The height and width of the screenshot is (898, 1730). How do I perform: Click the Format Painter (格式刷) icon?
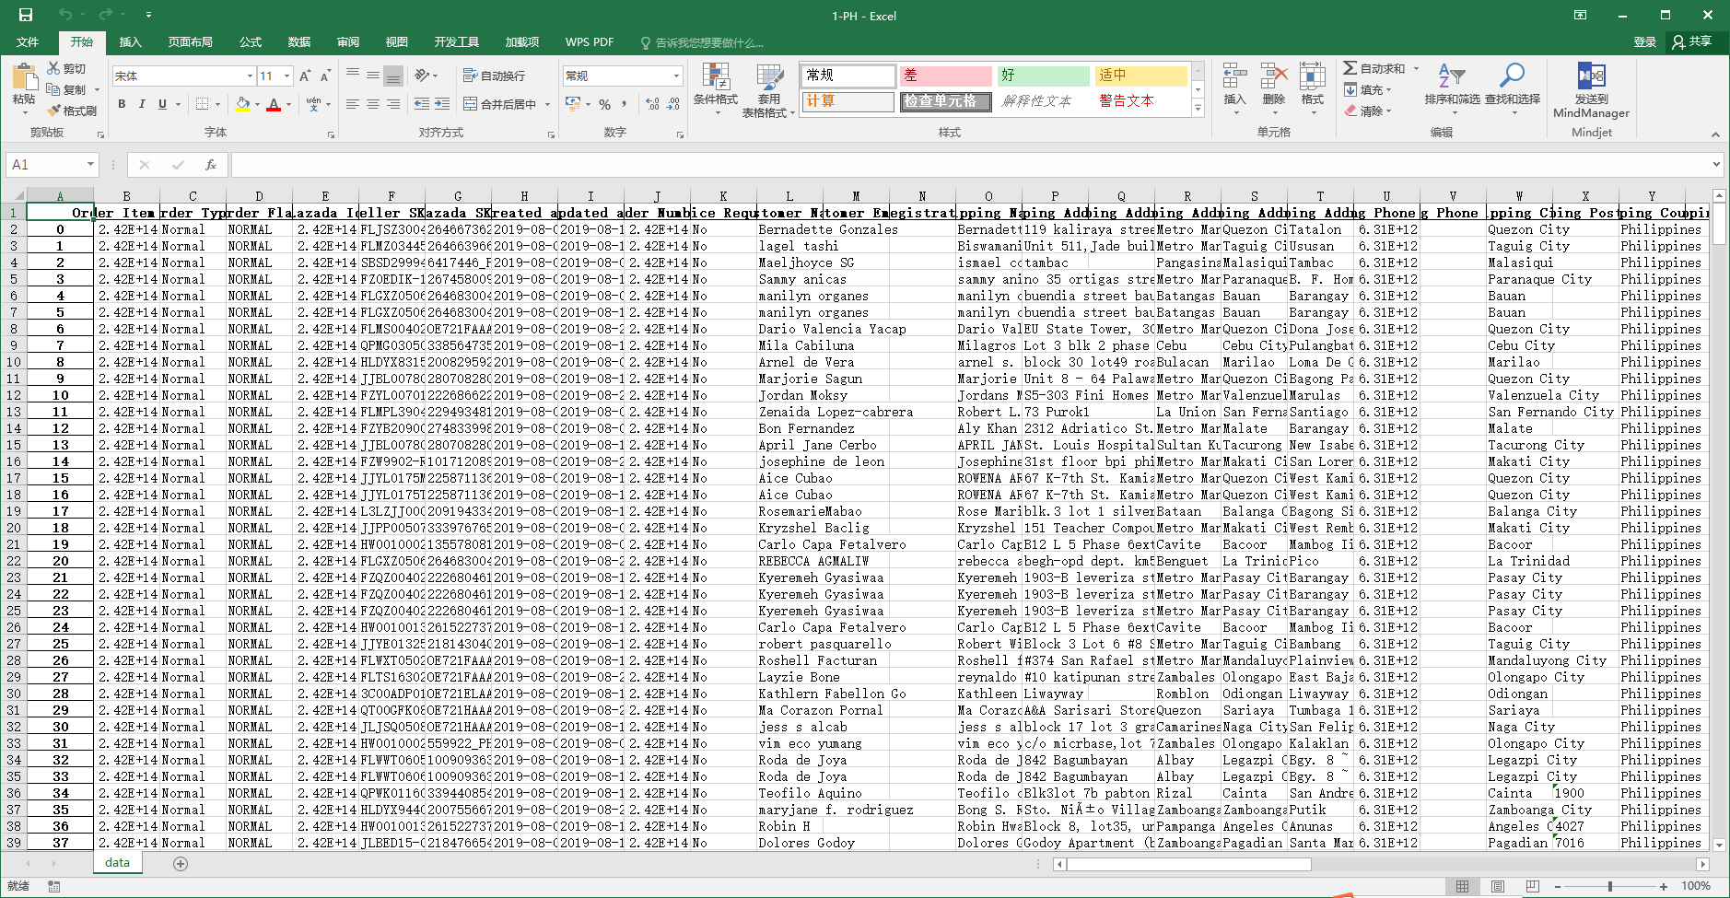(53, 111)
